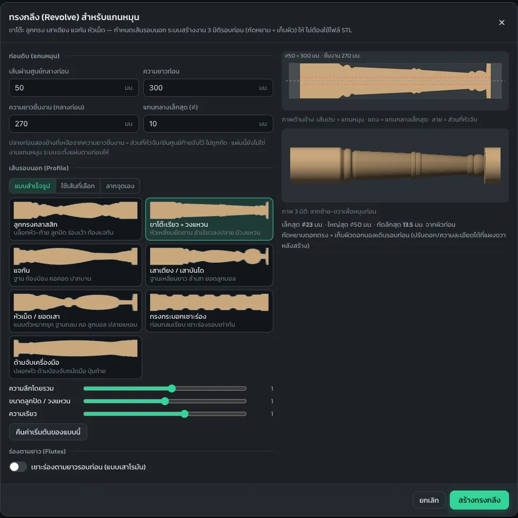Close the Revolve dialog with the X icon

click(502, 22)
